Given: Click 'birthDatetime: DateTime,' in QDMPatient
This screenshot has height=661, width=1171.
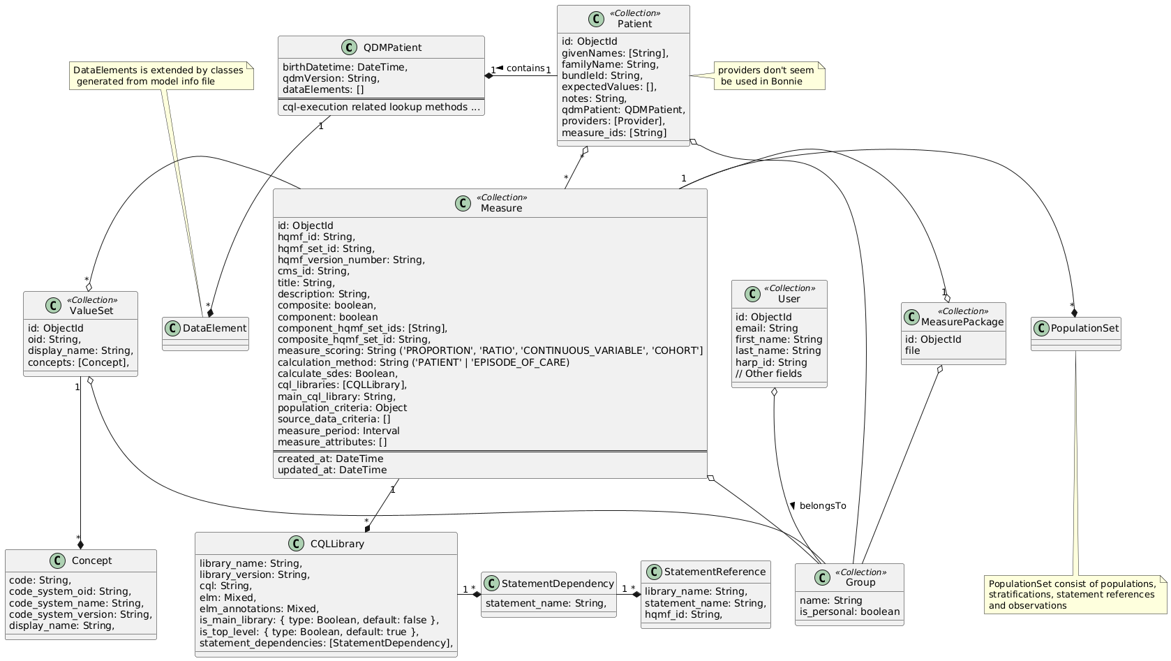Looking at the screenshot, I should [x=345, y=67].
